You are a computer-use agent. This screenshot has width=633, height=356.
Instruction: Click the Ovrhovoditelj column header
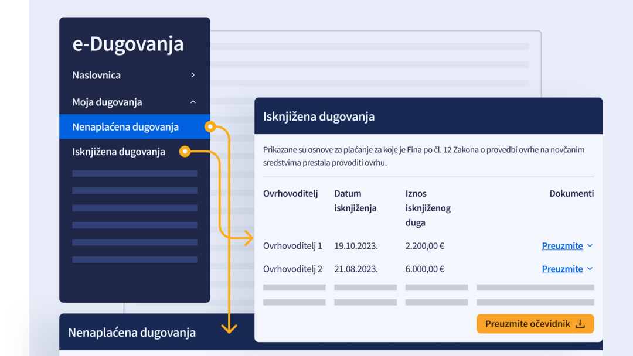290,194
